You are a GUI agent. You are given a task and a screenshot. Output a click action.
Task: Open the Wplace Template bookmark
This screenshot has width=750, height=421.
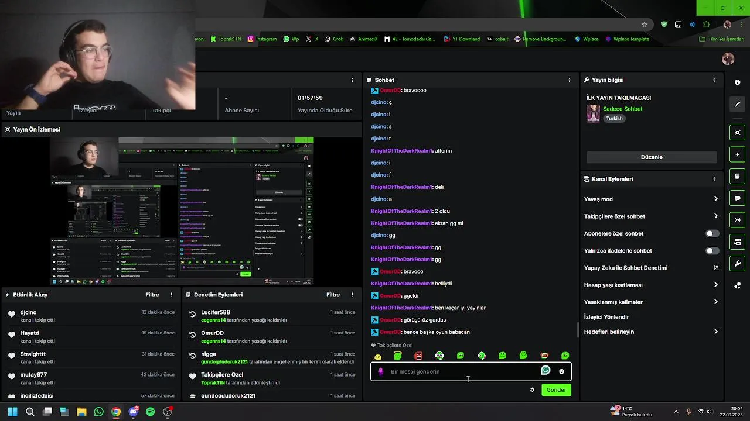627,39
